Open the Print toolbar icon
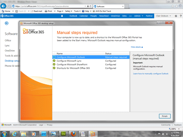 pos(48,11)
